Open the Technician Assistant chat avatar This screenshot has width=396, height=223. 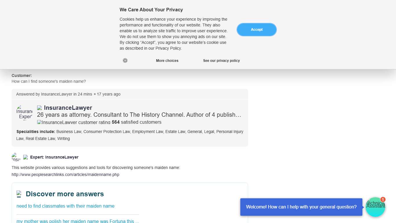coord(375,207)
